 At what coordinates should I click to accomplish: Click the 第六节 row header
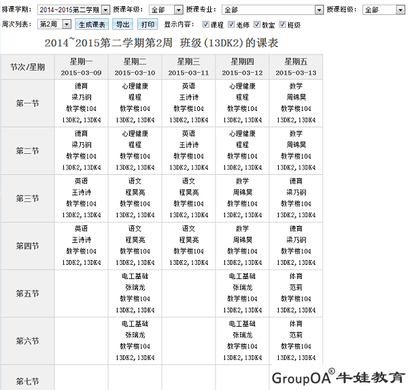[28, 341]
